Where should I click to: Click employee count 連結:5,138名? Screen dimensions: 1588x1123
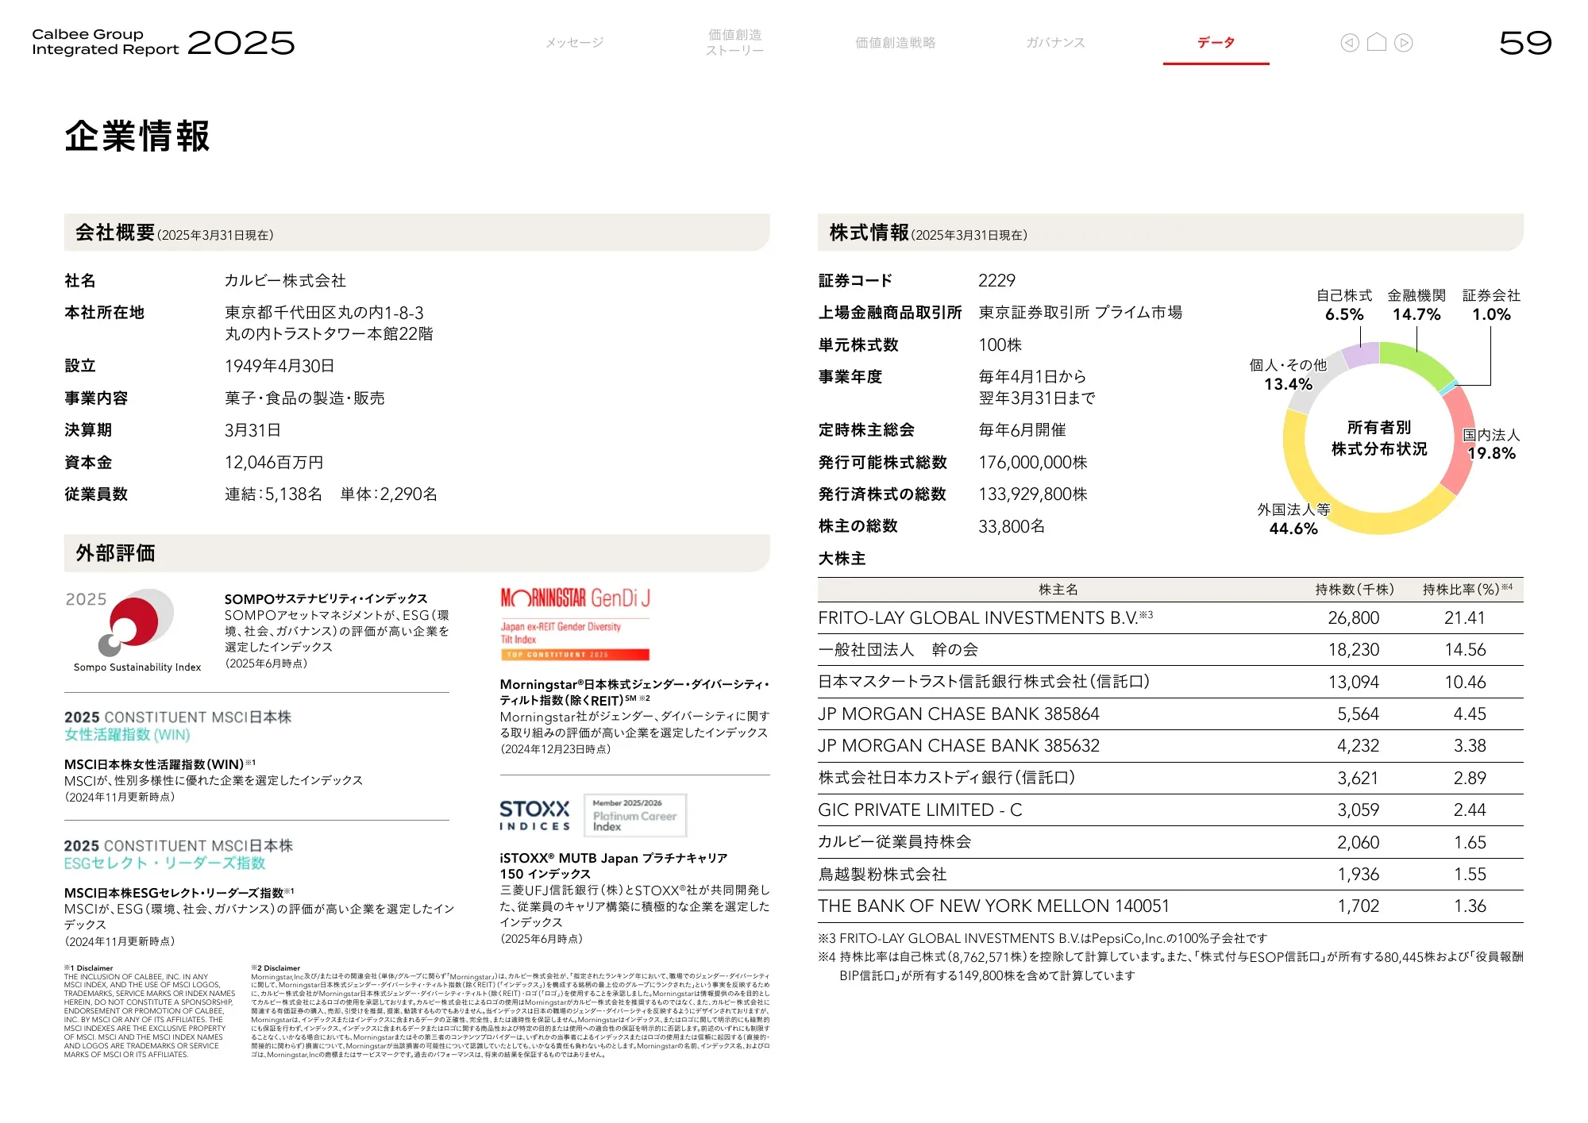point(273,494)
